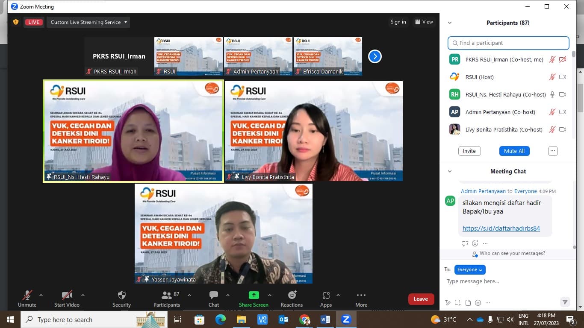Viewport: 584px width, 328px height.
Task: Toggle the Chat panel from toolbar
Action: point(214,299)
